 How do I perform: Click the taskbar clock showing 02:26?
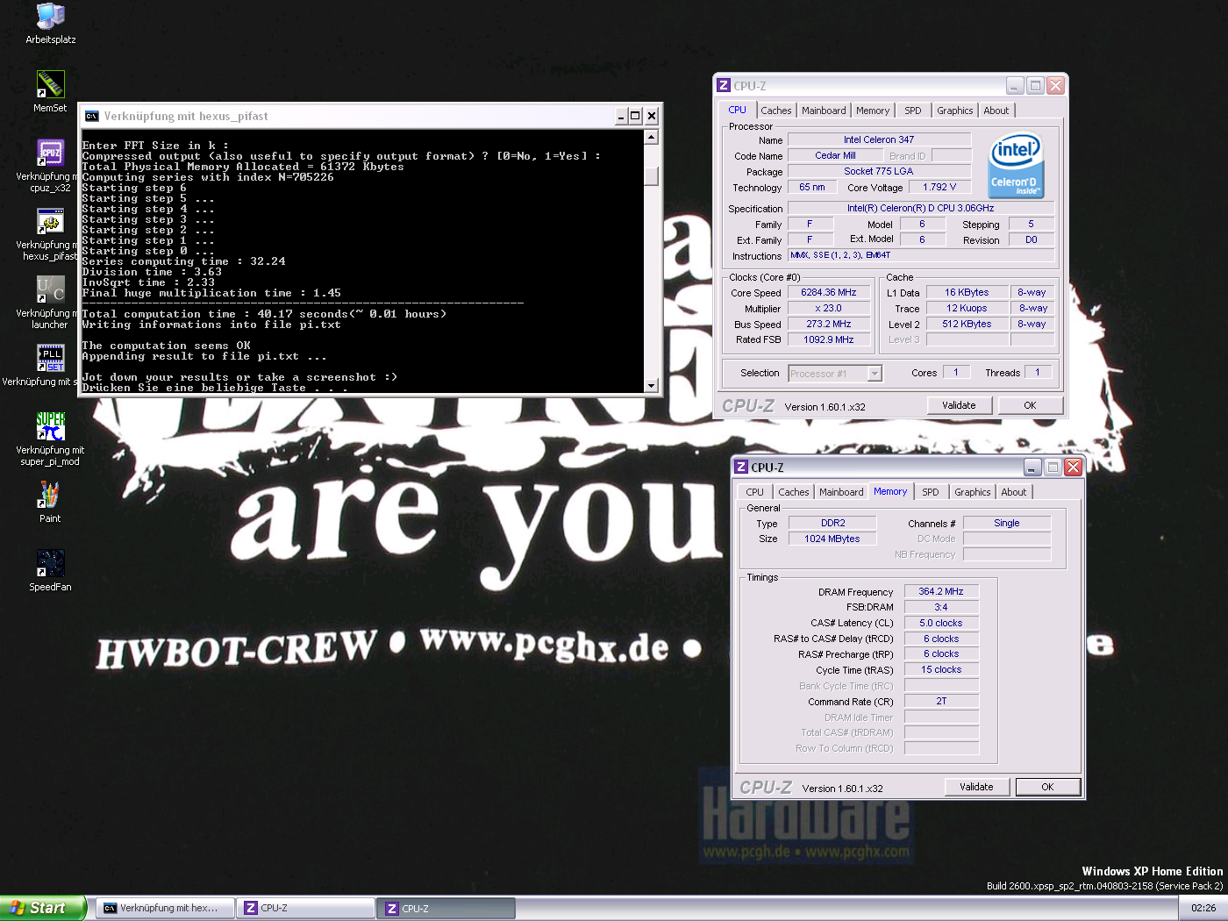pyautogui.click(x=1203, y=908)
